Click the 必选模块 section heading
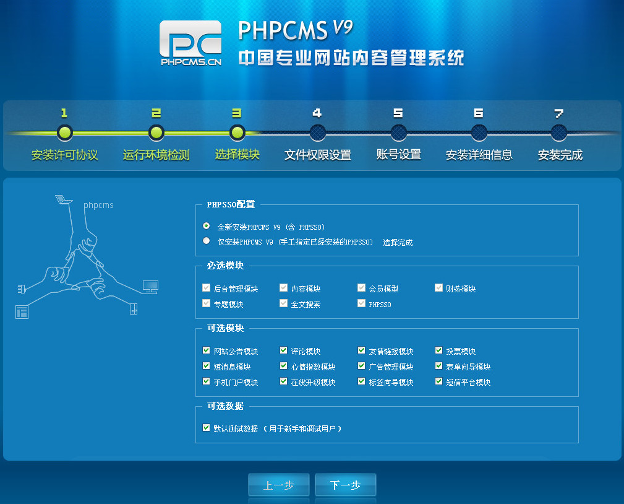 click(x=225, y=266)
